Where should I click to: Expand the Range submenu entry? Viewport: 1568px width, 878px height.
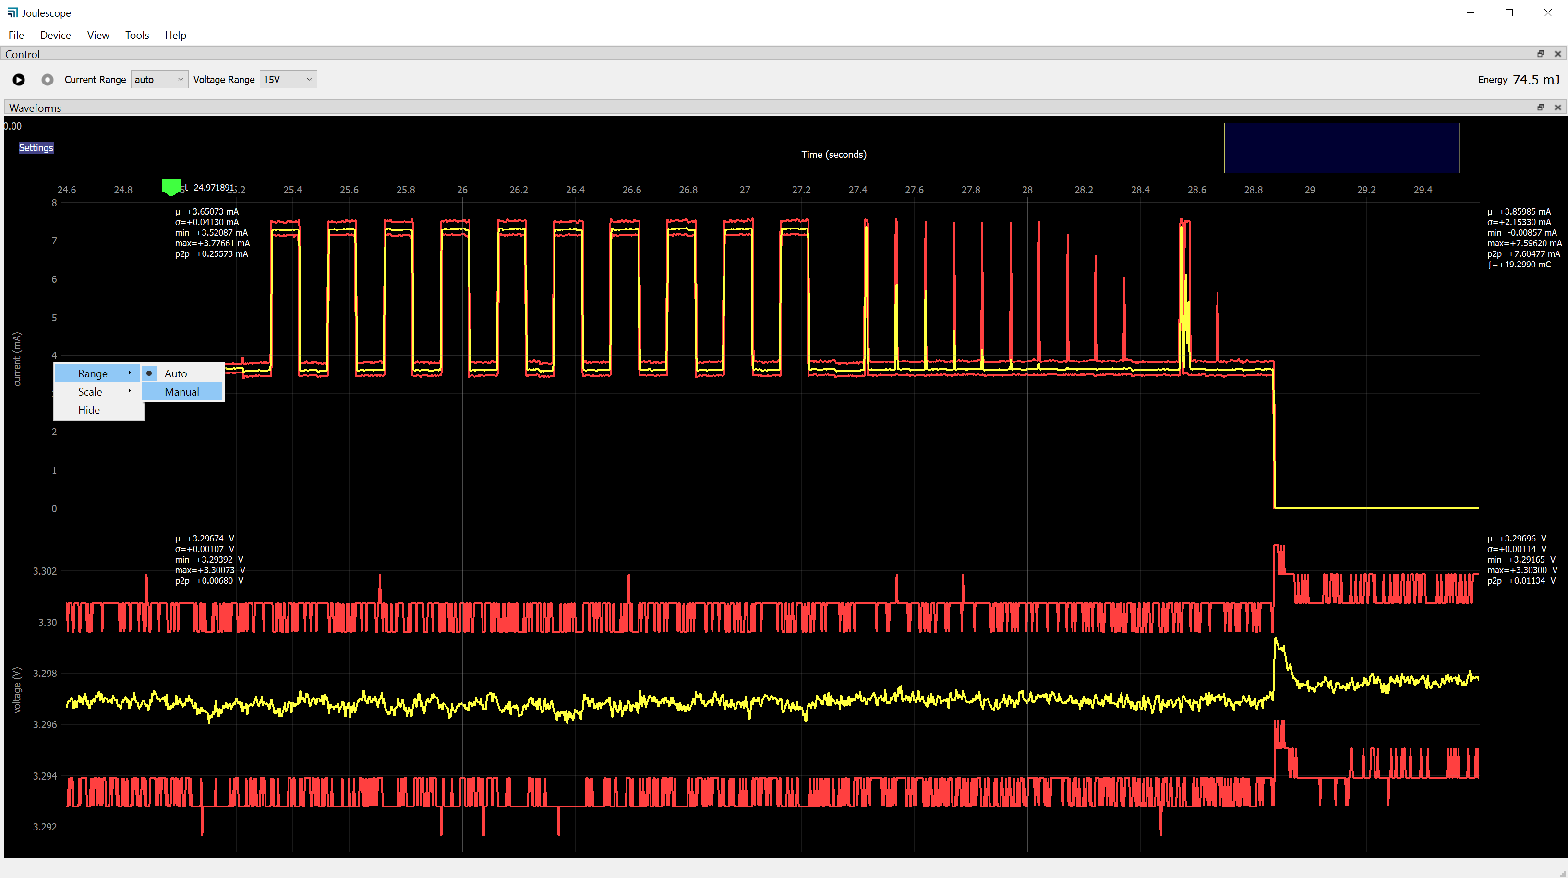[98, 373]
